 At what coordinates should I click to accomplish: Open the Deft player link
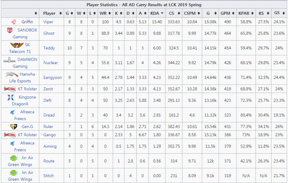pos(47,101)
